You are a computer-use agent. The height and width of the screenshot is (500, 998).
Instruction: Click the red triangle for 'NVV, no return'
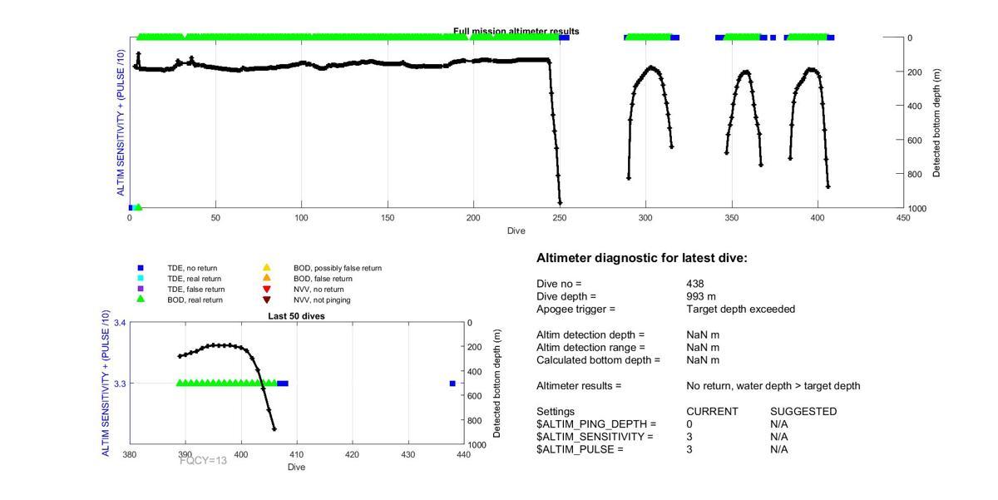[267, 289]
